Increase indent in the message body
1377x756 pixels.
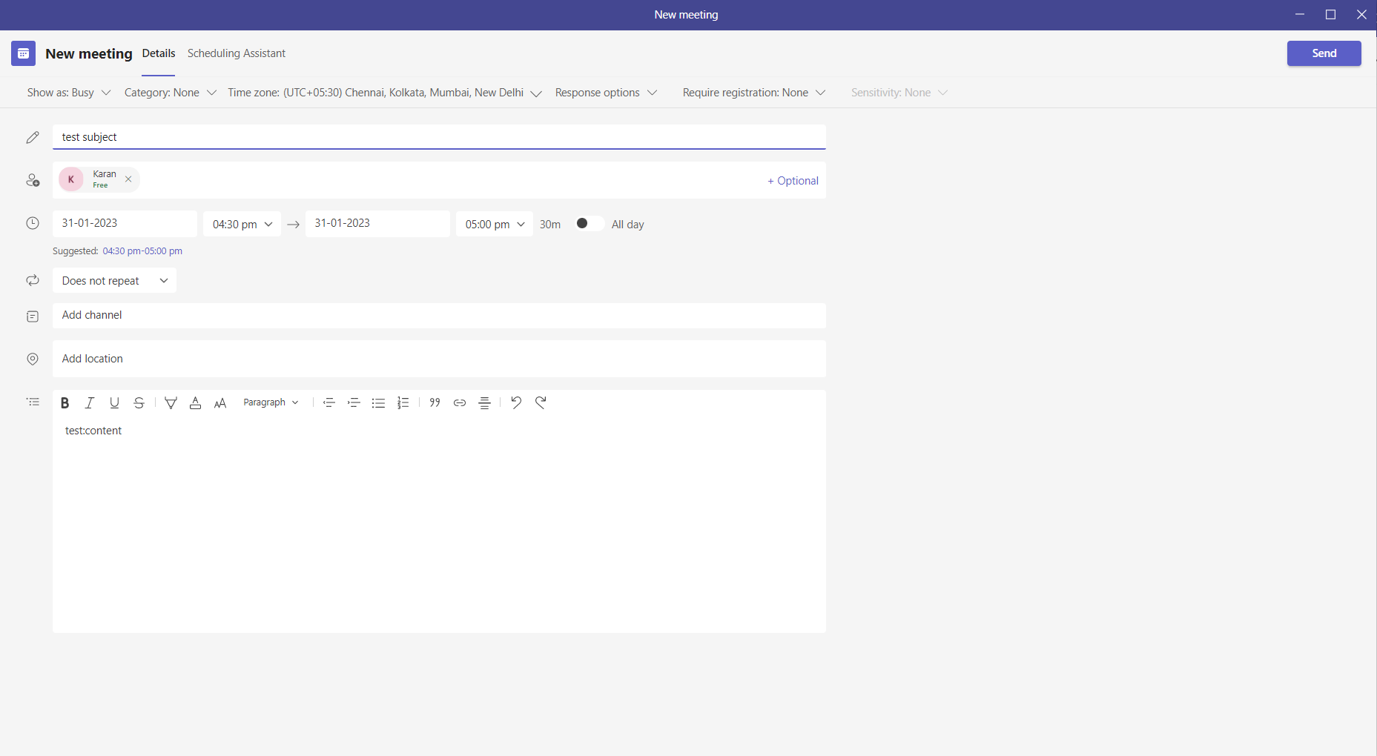[x=354, y=403]
